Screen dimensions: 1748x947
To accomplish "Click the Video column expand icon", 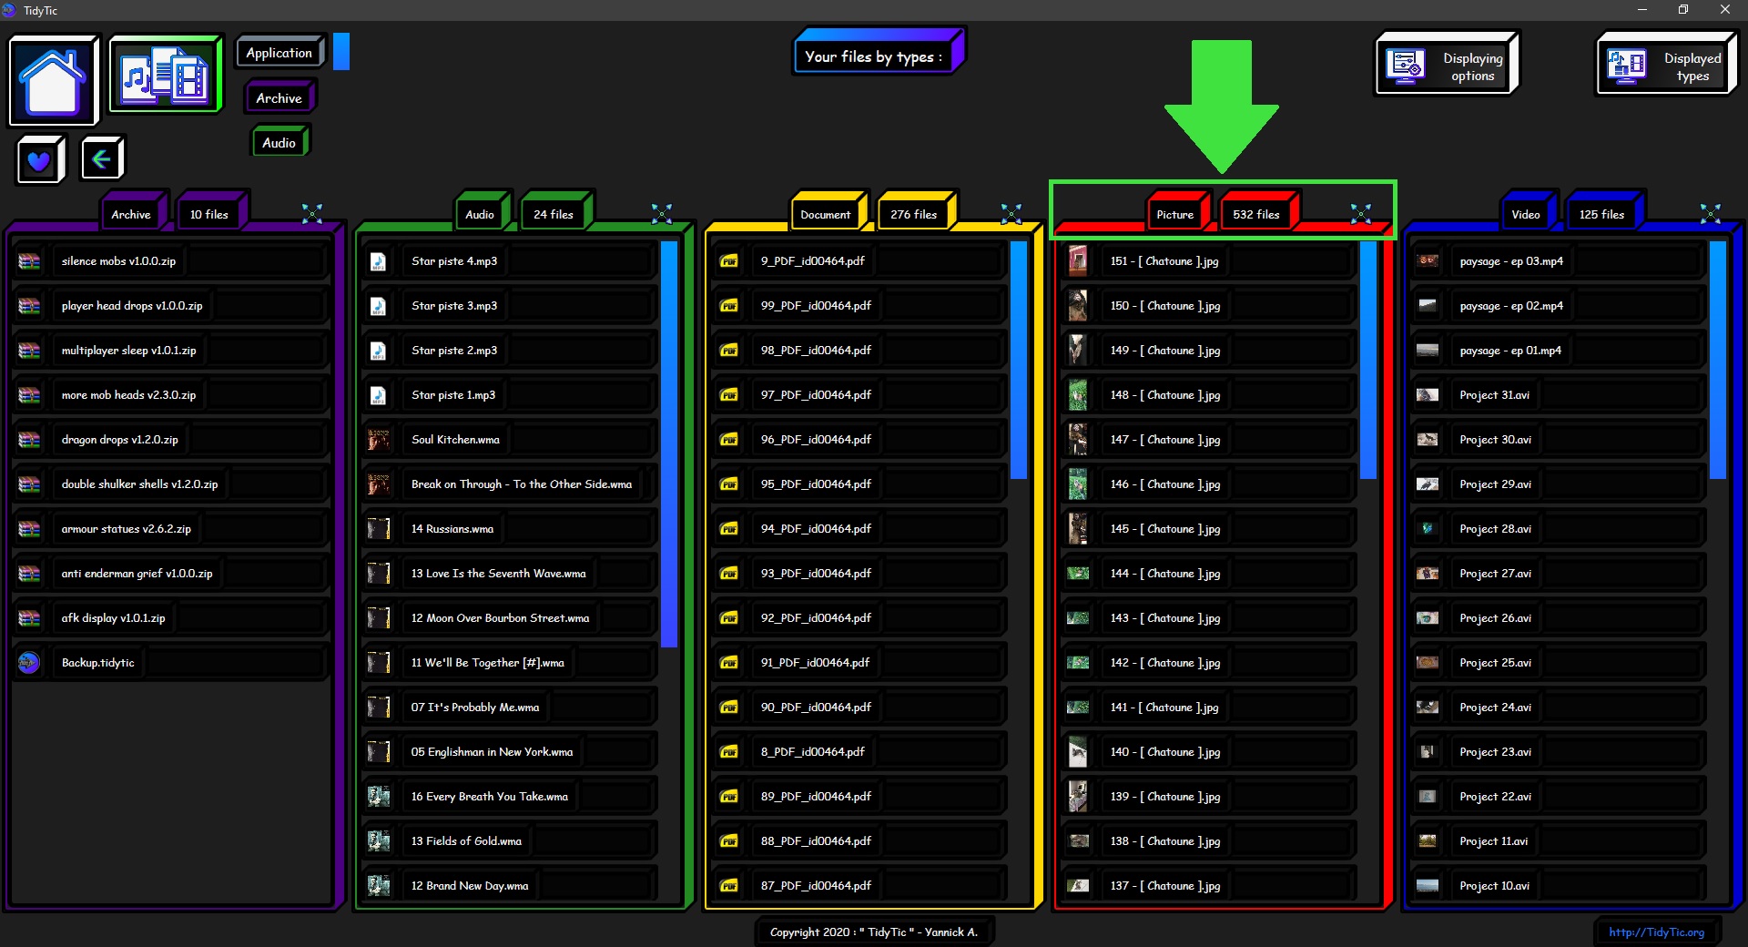I will click(x=1711, y=214).
